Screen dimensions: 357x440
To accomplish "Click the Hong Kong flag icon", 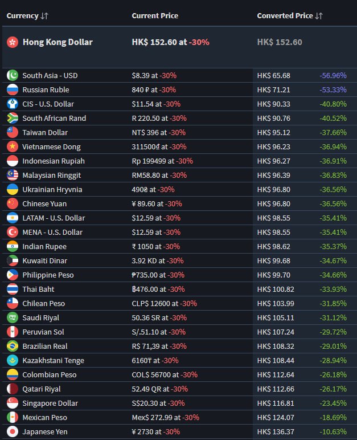I will (13, 42).
